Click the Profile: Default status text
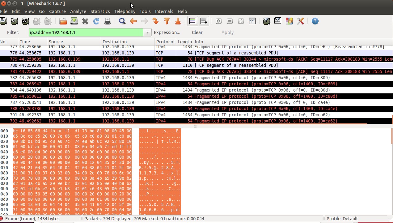The width and height of the screenshot is (393, 223). click(342, 219)
